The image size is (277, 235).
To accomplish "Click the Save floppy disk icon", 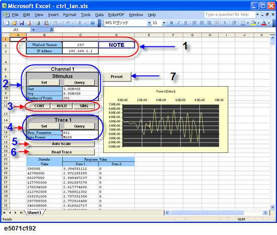I will click(22, 23).
